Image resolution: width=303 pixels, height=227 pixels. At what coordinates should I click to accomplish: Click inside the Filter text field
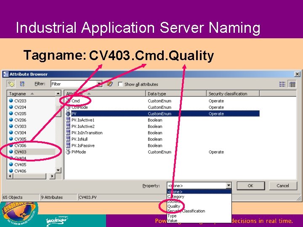click(x=74, y=84)
